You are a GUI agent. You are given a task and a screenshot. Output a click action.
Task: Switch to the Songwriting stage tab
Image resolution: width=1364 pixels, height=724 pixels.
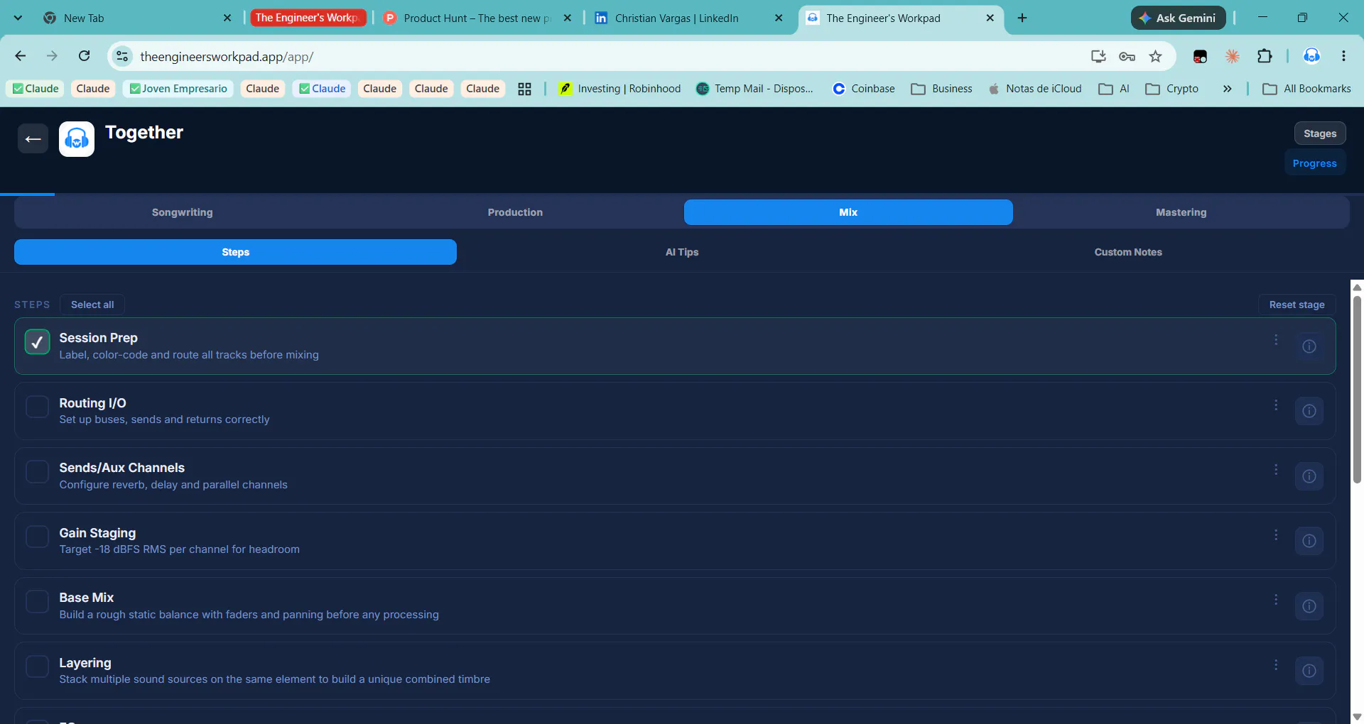pyautogui.click(x=182, y=212)
